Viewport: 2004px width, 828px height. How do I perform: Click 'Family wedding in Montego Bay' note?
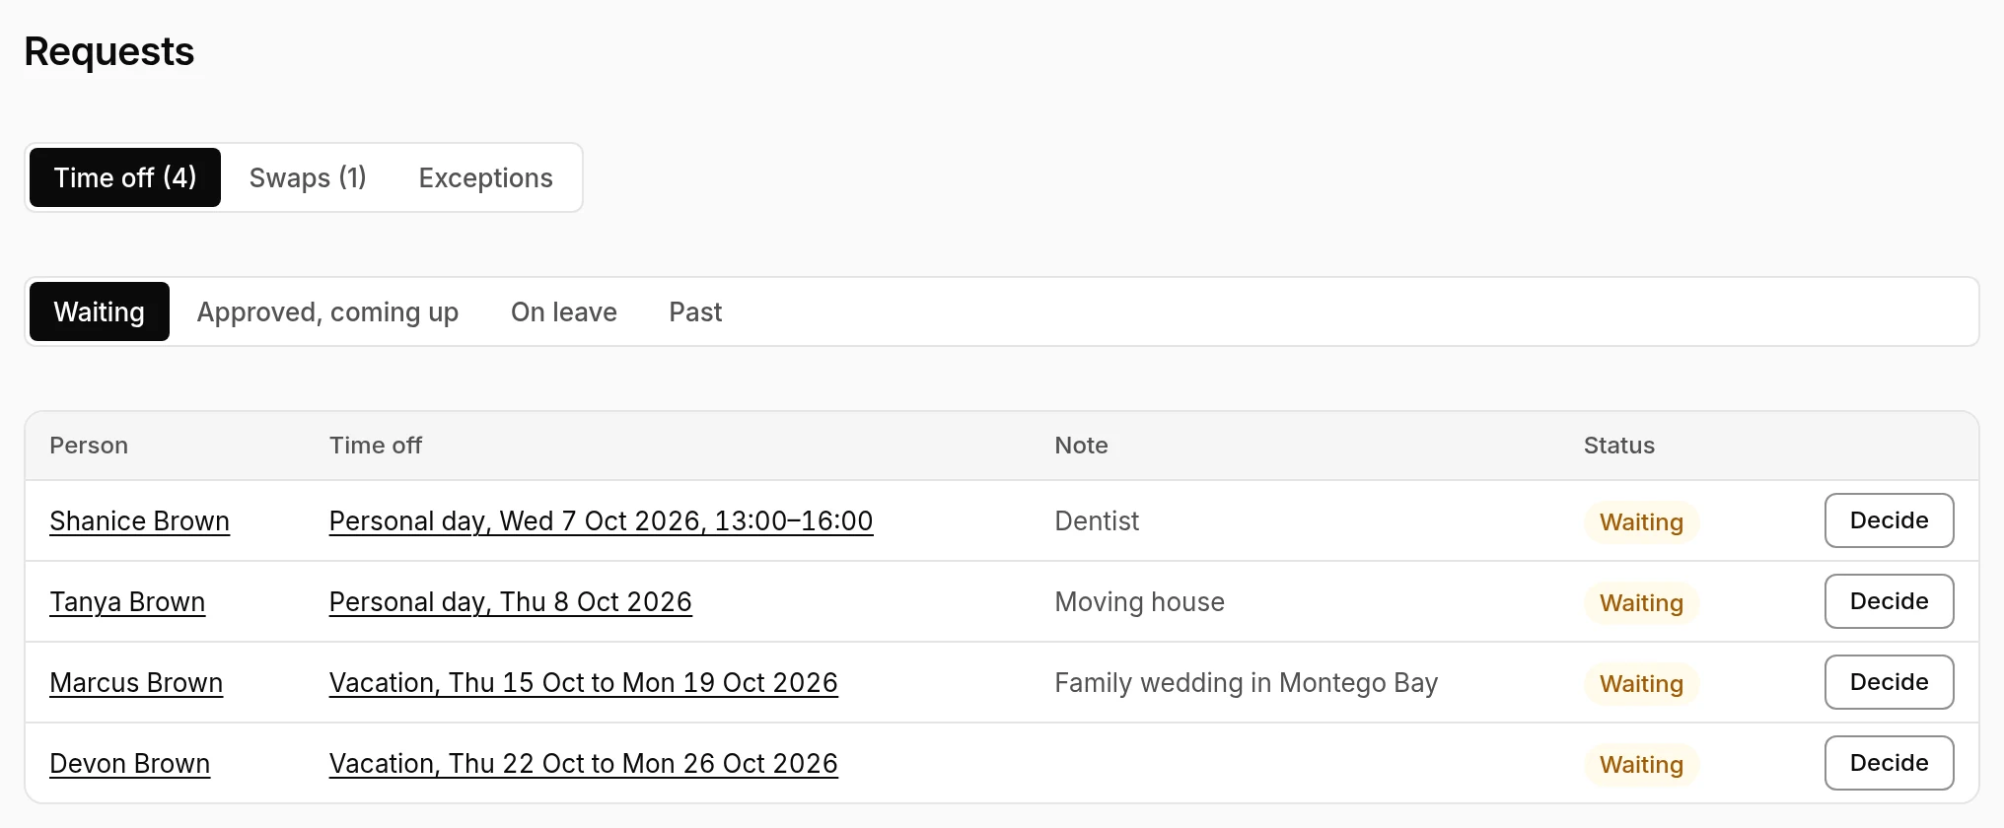pos(1246,682)
